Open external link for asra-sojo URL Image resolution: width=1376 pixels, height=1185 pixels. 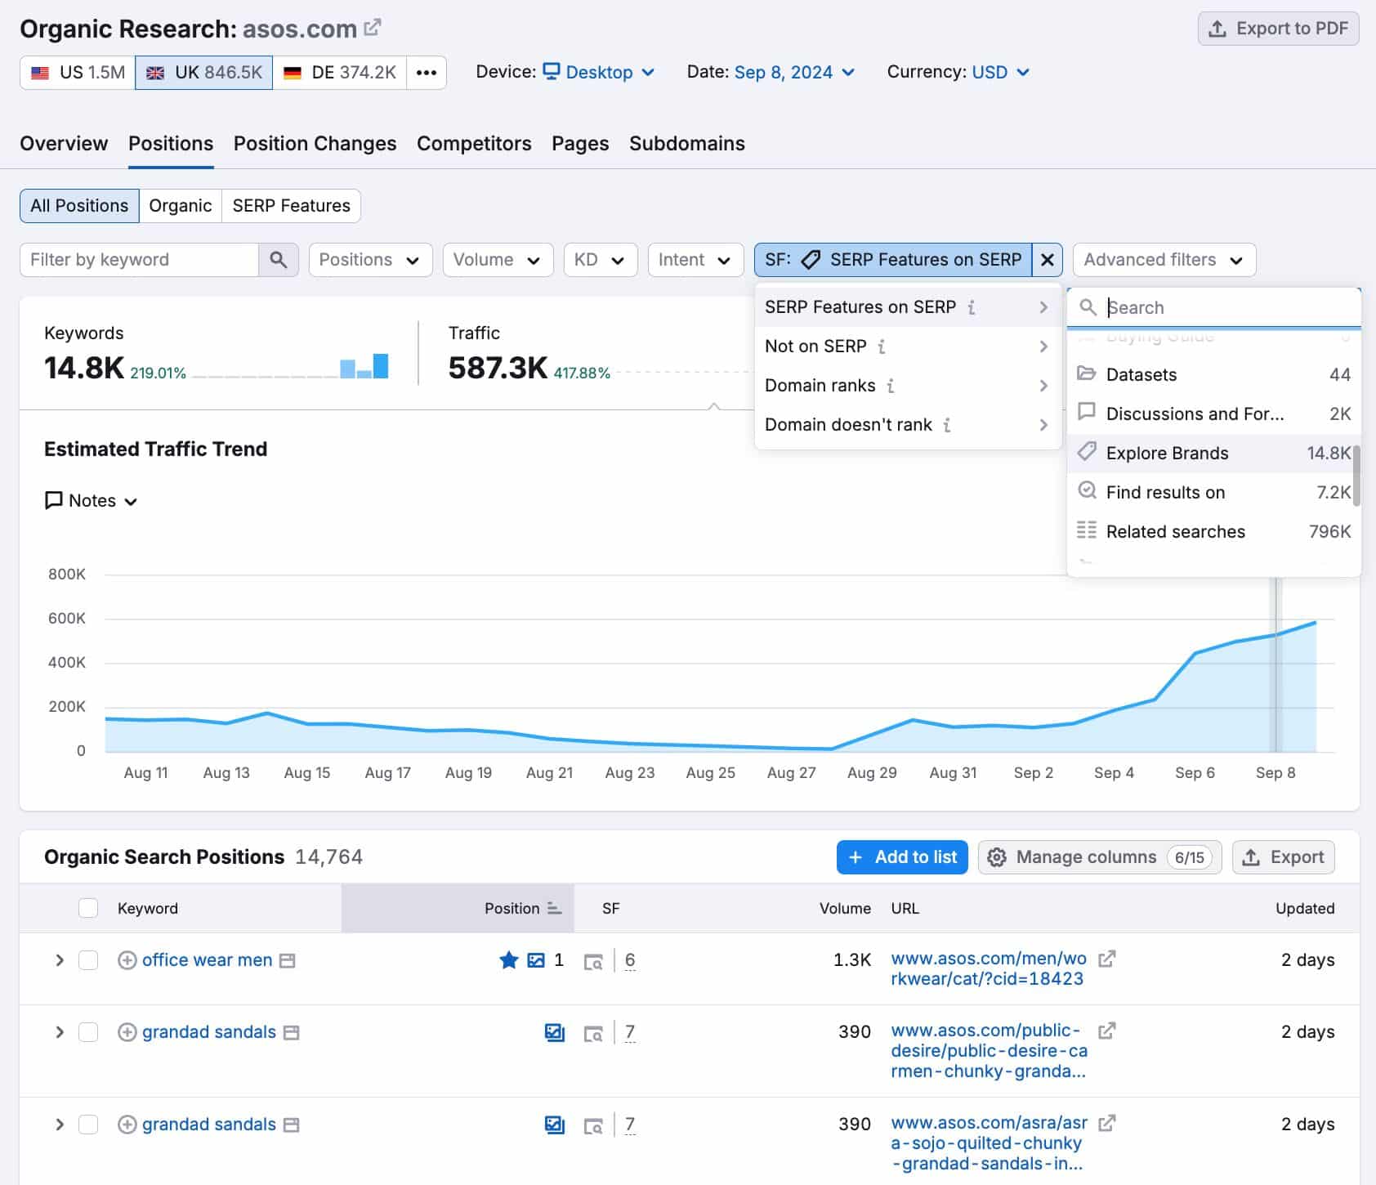[1106, 1124]
